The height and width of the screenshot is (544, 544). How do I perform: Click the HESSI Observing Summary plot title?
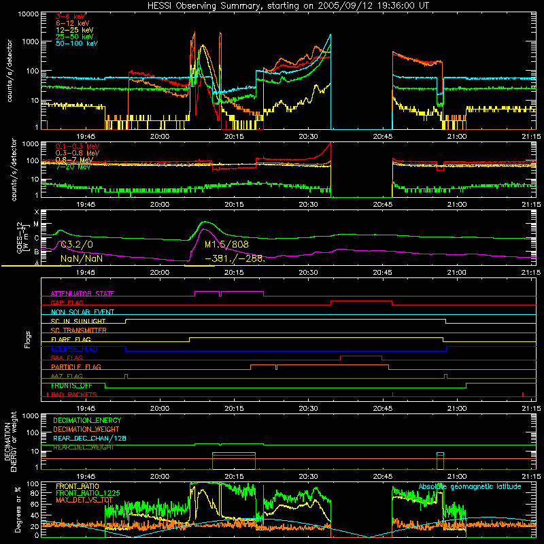click(x=288, y=6)
